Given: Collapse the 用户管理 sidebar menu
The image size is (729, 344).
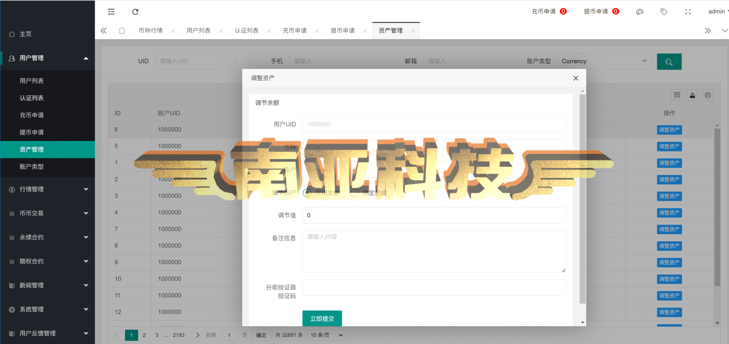Looking at the screenshot, I should click(x=47, y=58).
